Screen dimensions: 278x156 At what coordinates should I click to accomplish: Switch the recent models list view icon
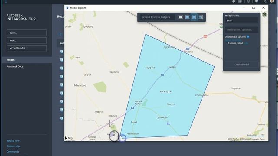pos(60,34)
